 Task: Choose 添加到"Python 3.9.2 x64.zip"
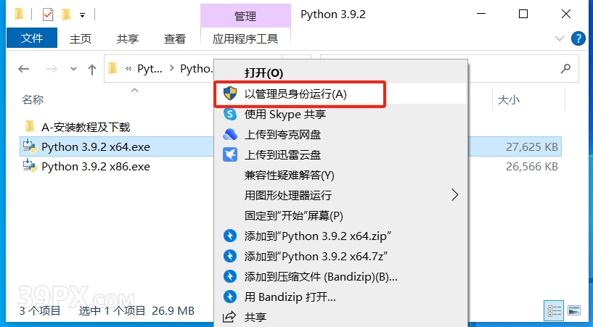(340, 236)
